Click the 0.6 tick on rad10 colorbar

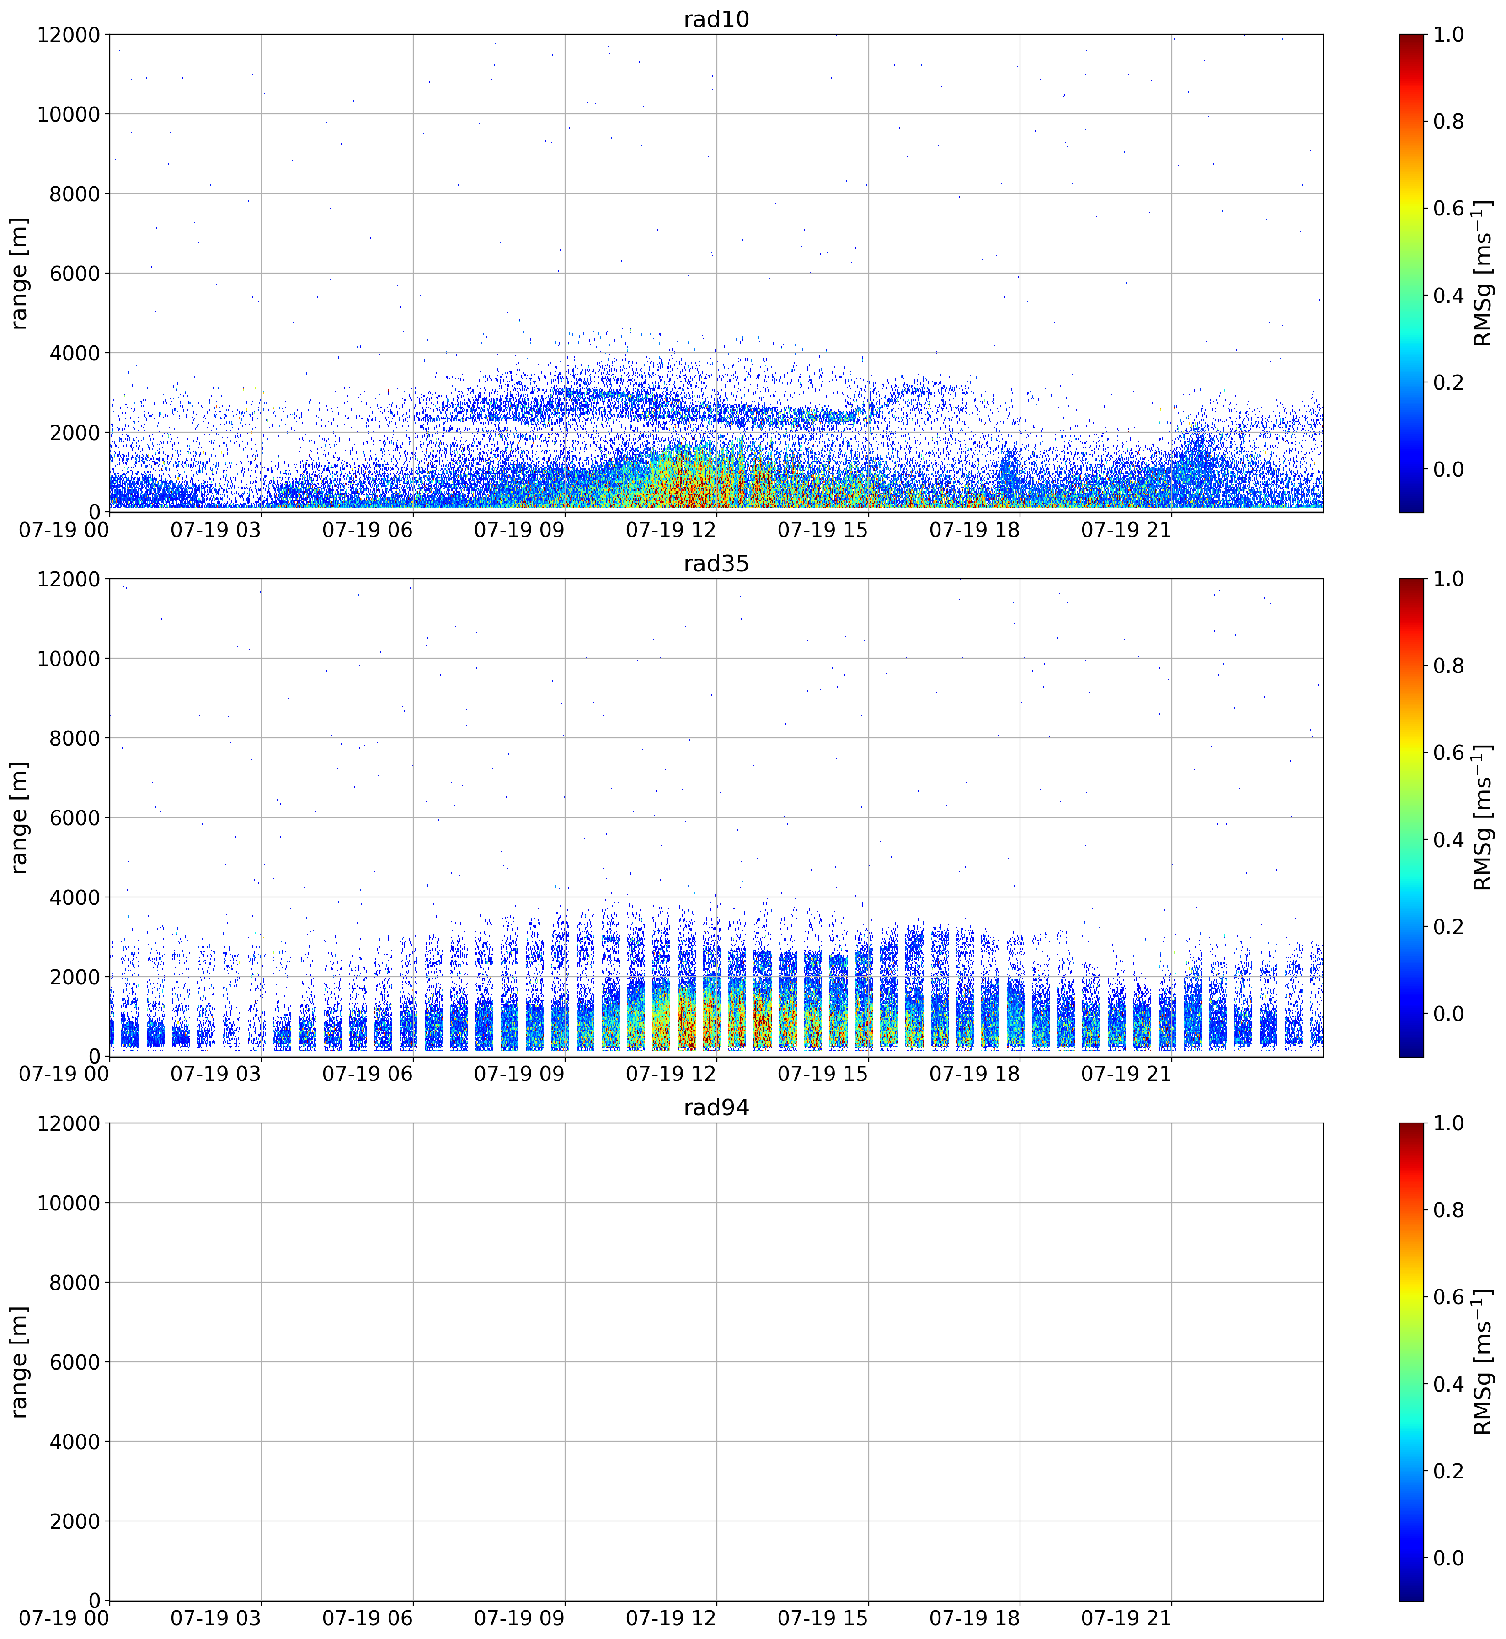click(x=1448, y=208)
